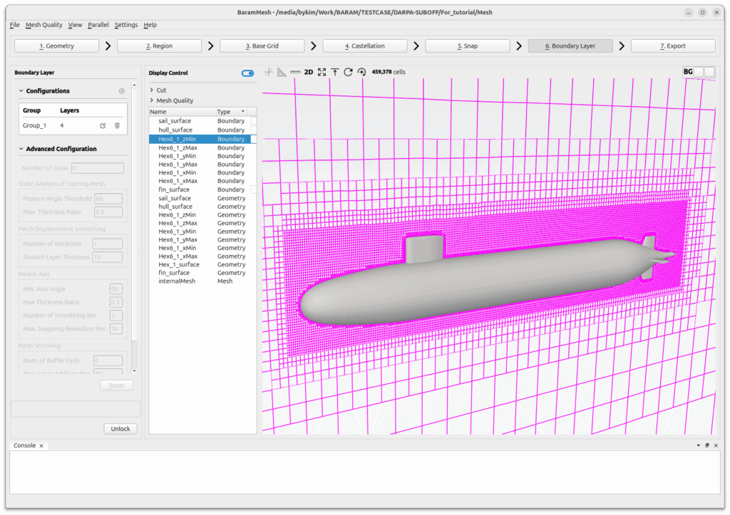Go to step 5. Snap
The height and width of the screenshot is (515, 730).
[468, 46]
